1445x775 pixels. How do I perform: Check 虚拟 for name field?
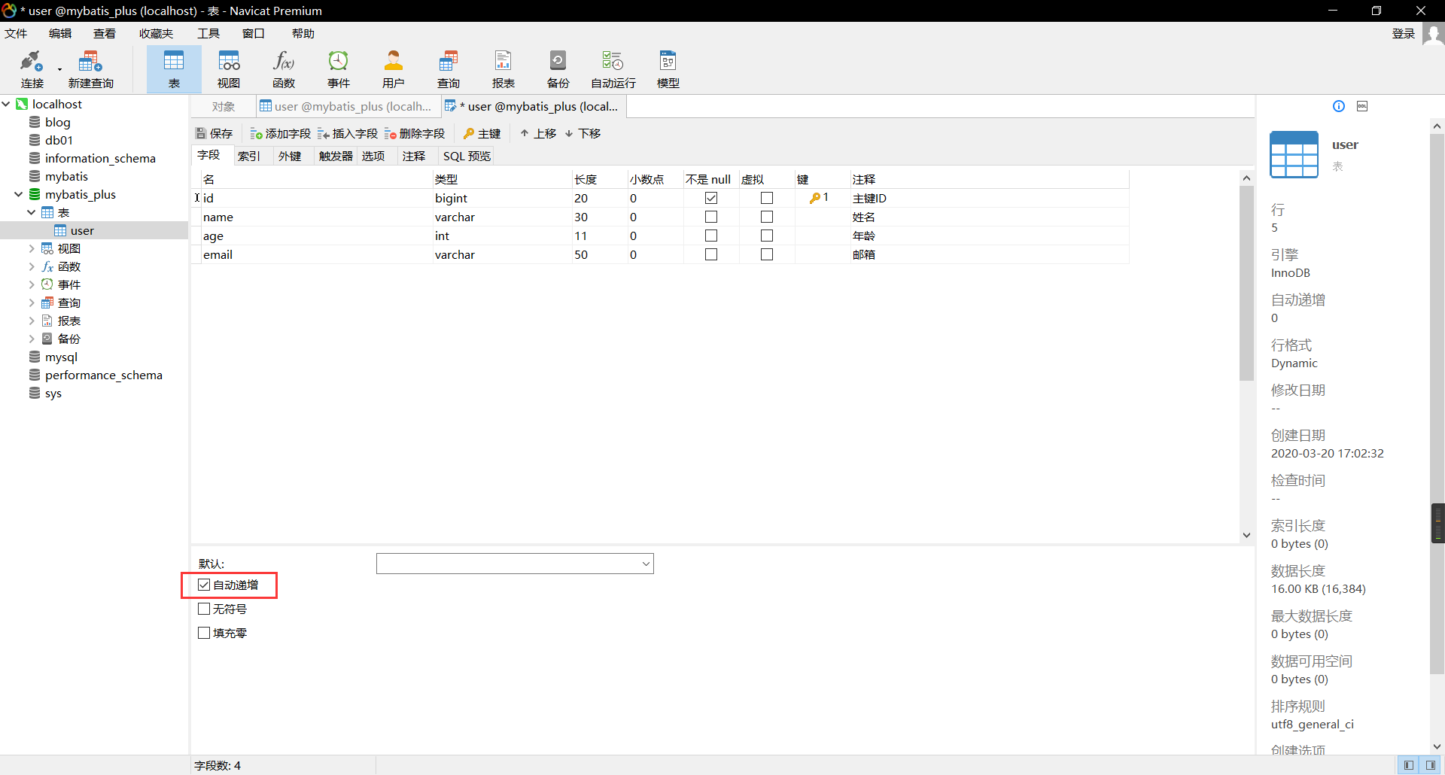[767, 217]
